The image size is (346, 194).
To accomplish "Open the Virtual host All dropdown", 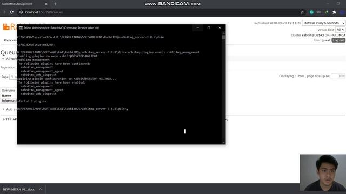I will point(340,30).
